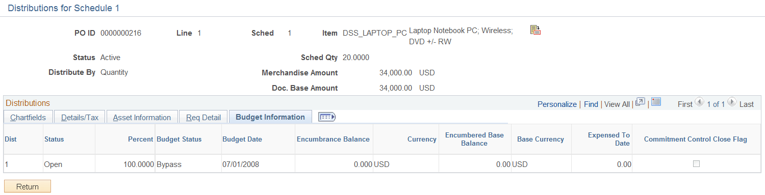Screen dimensions: 765x195
Task: Click the Sched Qty value 20.0000
Action: 356,57
